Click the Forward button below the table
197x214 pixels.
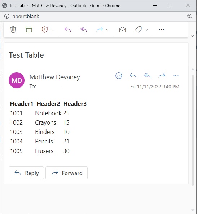[x=67, y=173]
